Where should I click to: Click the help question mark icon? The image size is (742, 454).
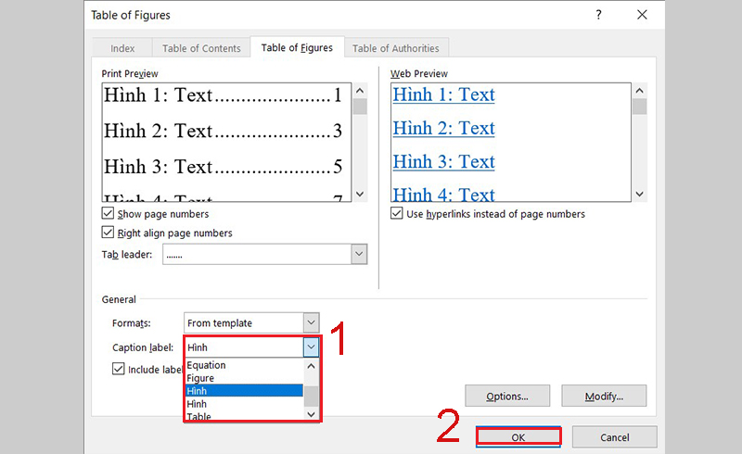click(598, 15)
